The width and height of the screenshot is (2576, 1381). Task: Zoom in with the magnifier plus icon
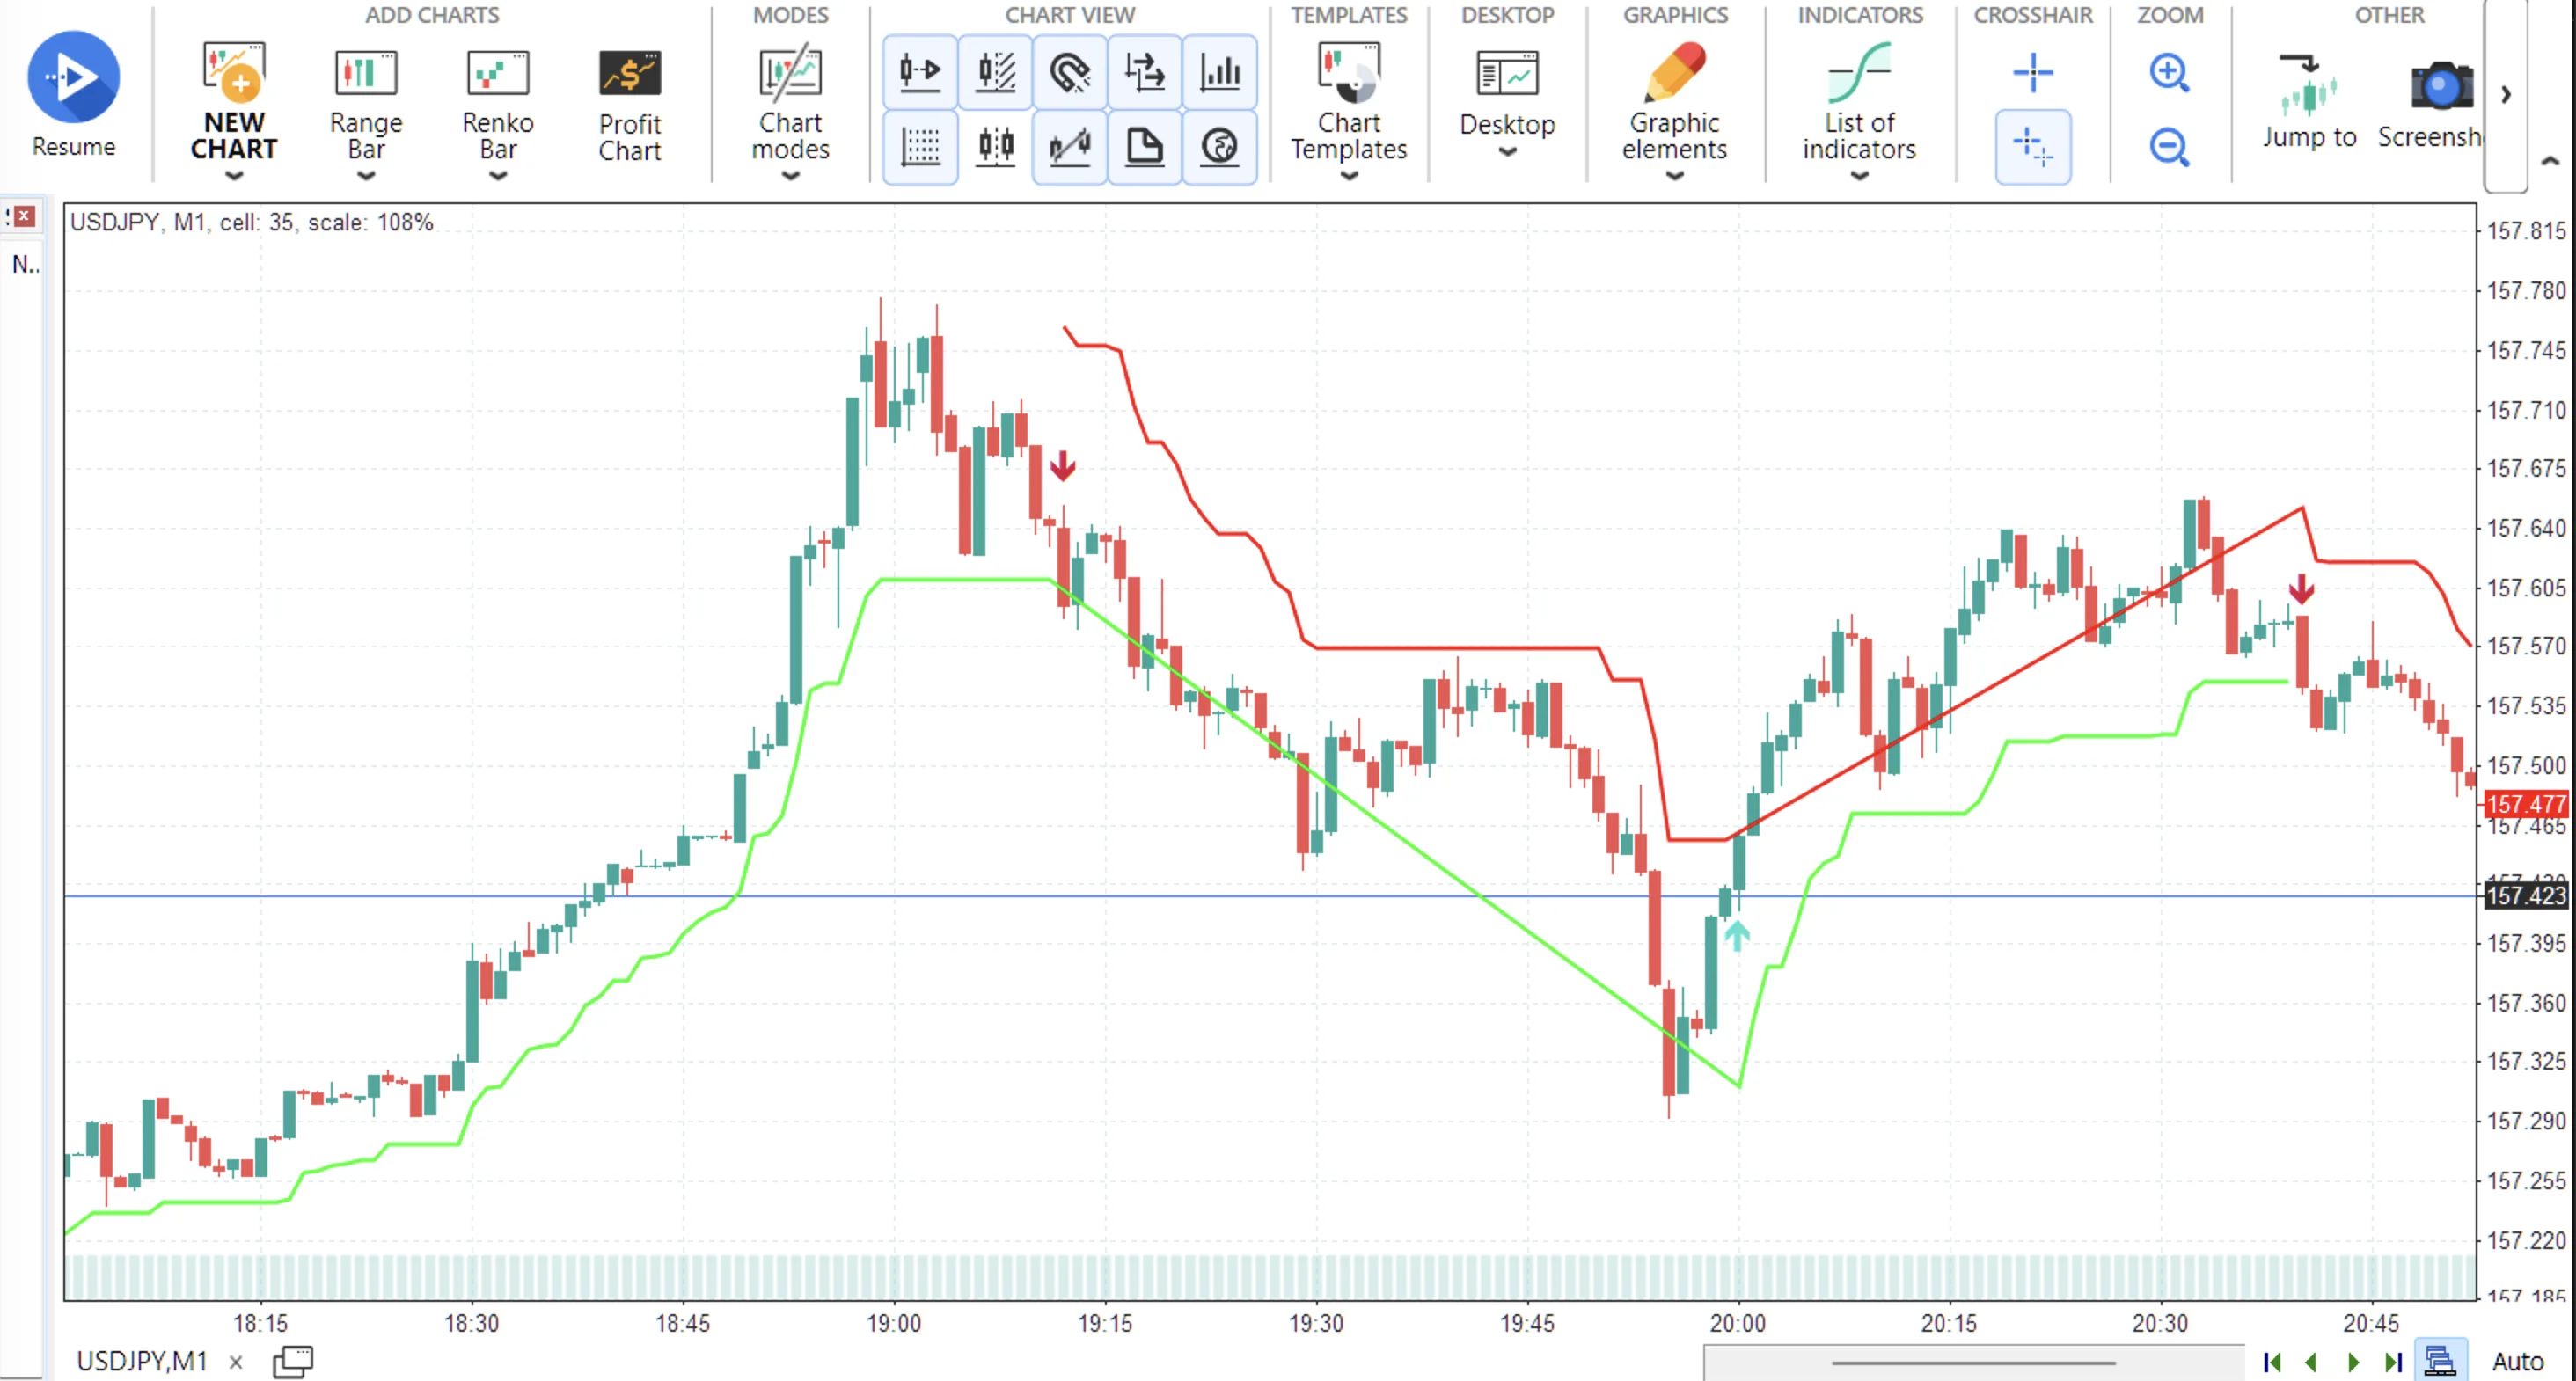click(x=2168, y=72)
